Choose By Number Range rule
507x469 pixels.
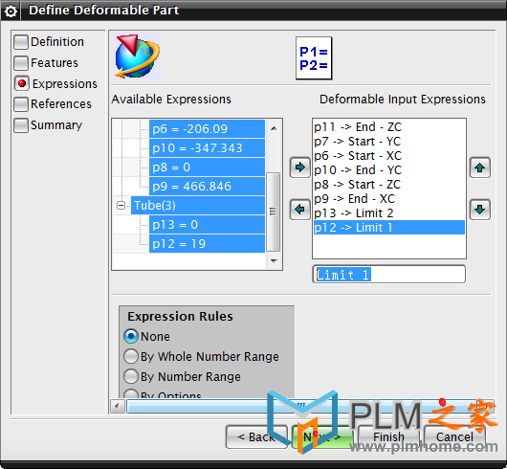click(182, 377)
